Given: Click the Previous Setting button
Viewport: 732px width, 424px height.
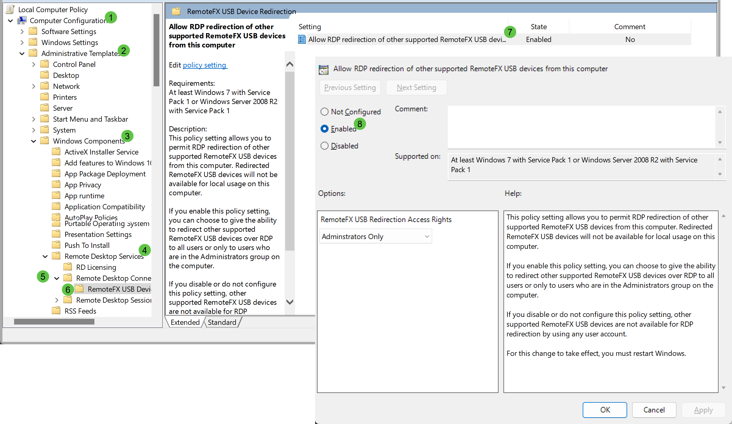Looking at the screenshot, I should coord(350,88).
